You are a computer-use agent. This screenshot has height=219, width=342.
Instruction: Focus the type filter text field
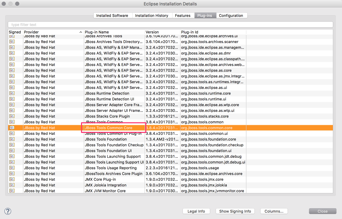tap(170, 25)
